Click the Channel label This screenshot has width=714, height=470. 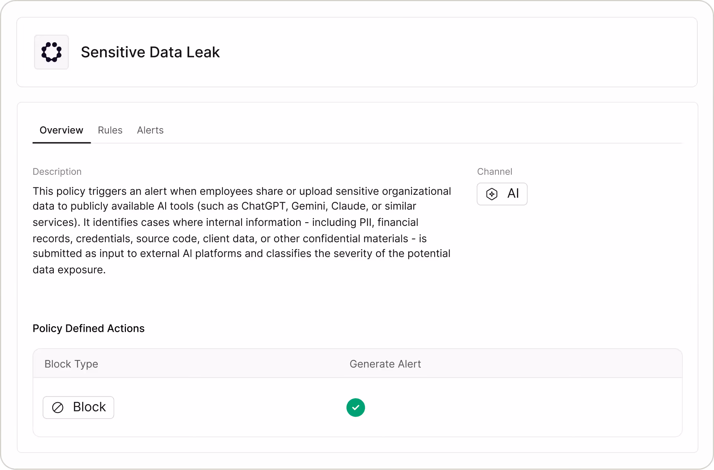pos(494,172)
